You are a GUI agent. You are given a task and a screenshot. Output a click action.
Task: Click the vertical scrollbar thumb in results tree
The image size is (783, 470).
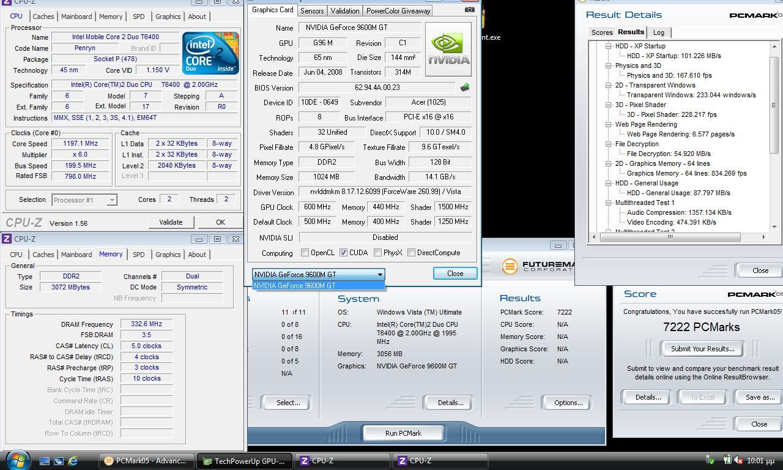(774, 104)
